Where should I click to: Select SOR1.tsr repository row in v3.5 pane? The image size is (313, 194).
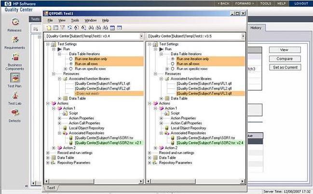[206, 138]
